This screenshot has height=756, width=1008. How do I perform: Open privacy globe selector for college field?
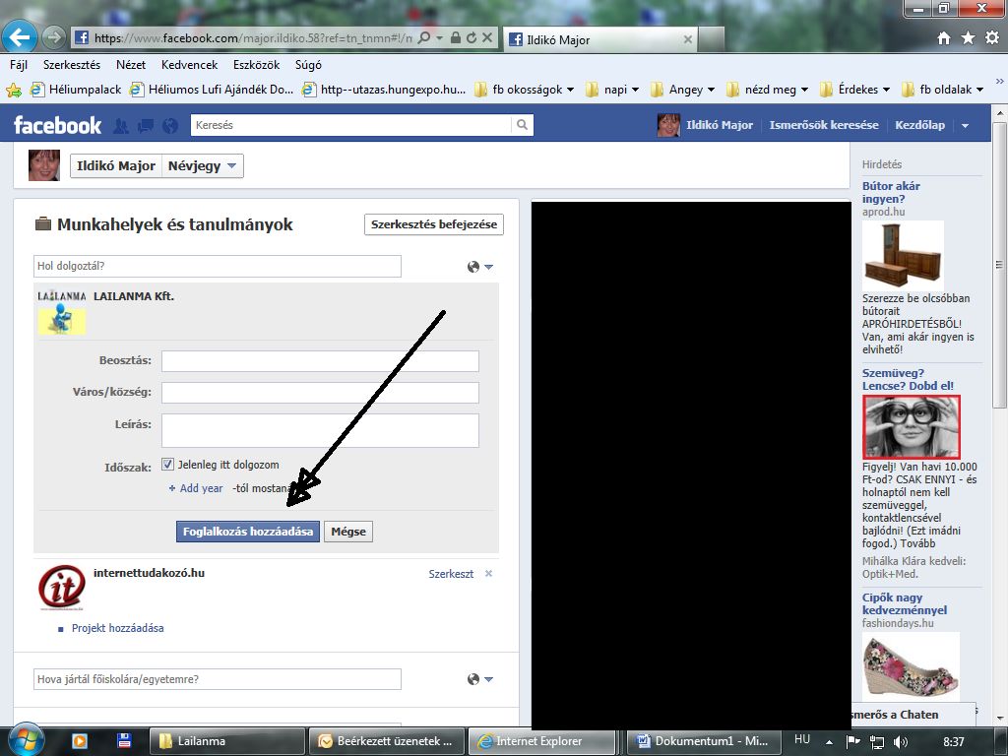[479, 679]
